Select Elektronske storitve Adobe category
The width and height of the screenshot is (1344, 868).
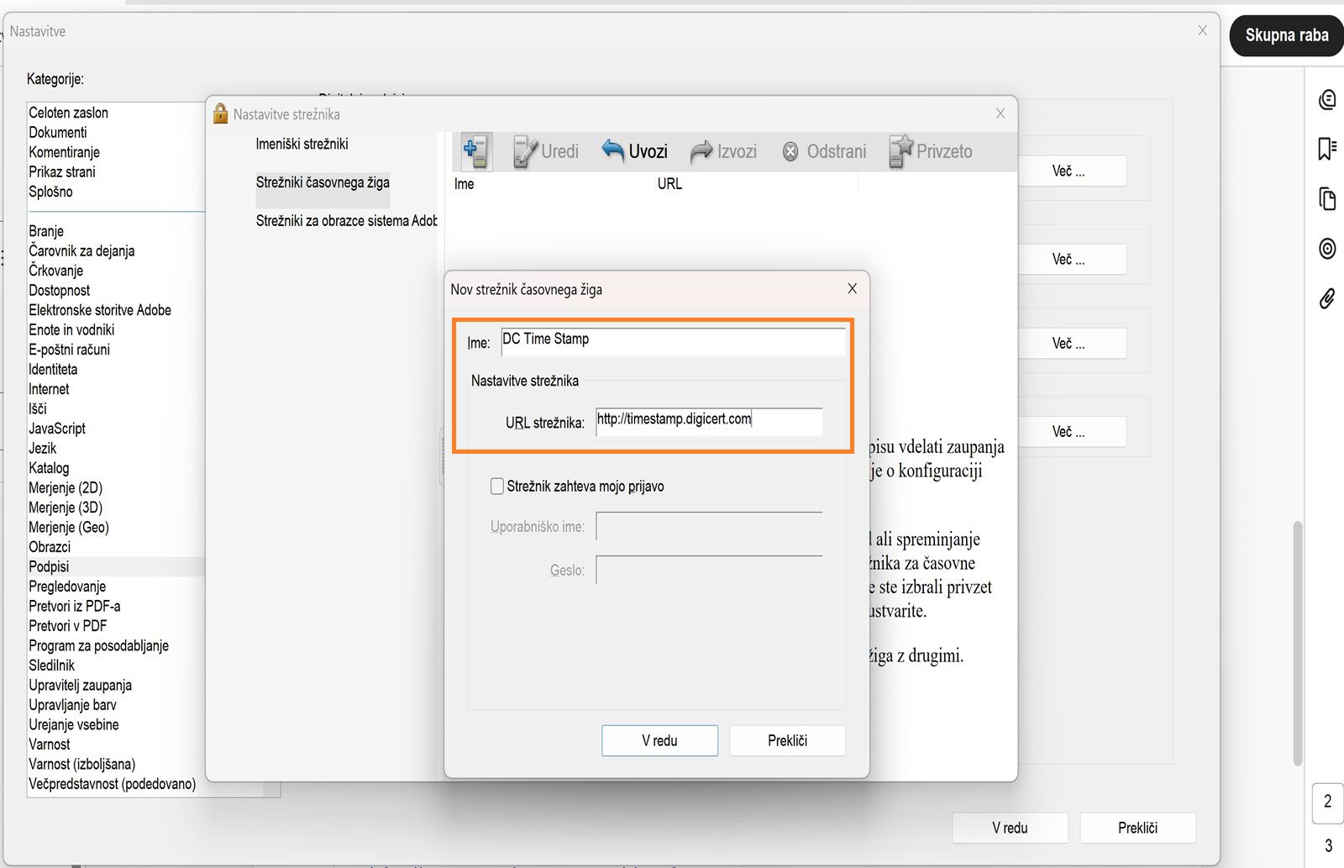(100, 310)
